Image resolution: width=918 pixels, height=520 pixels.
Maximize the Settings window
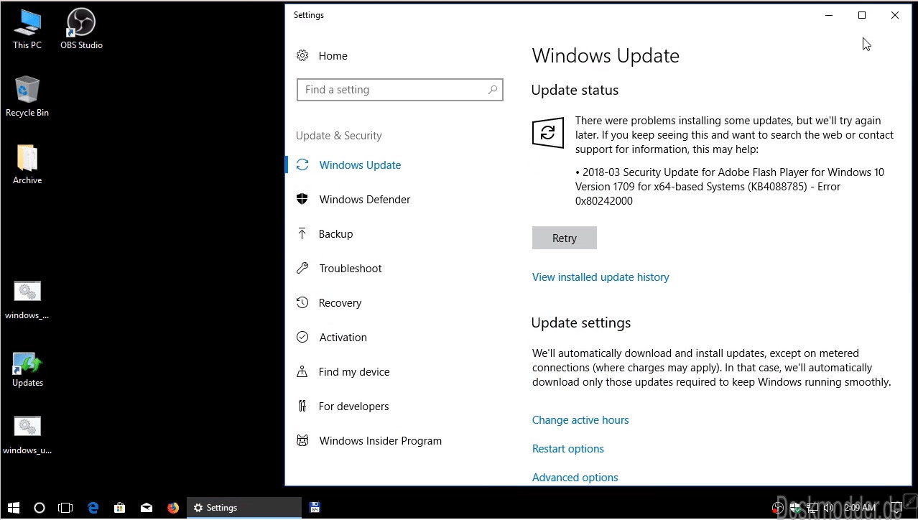tap(862, 15)
